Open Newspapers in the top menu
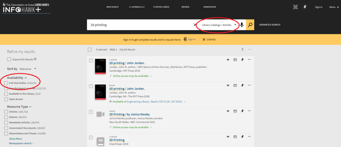The width and height of the screenshot is (341, 147). pos(210,7)
